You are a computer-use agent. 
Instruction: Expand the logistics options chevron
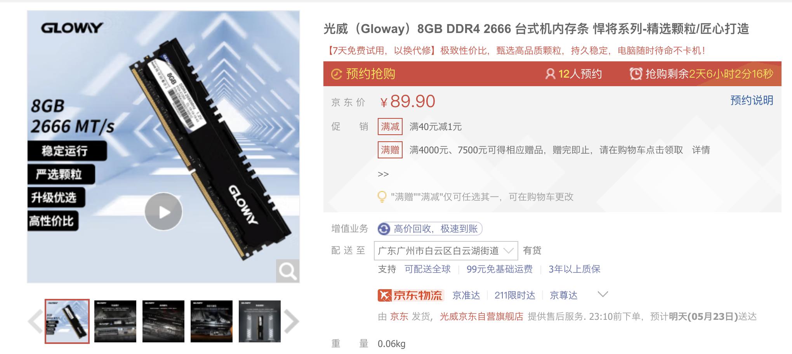click(x=603, y=295)
